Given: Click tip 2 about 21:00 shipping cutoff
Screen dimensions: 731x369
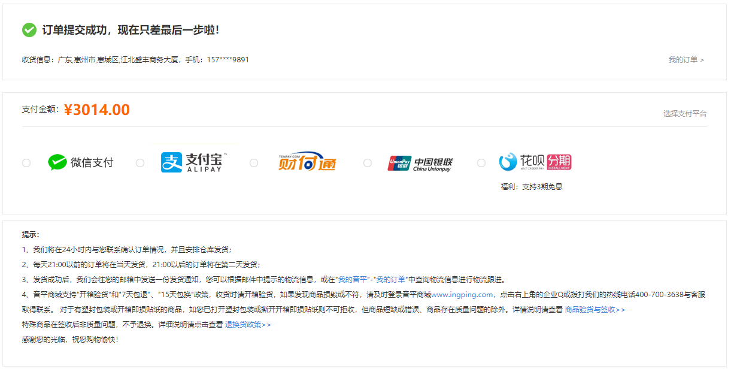Looking at the screenshot, I should (x=141, y=265).
